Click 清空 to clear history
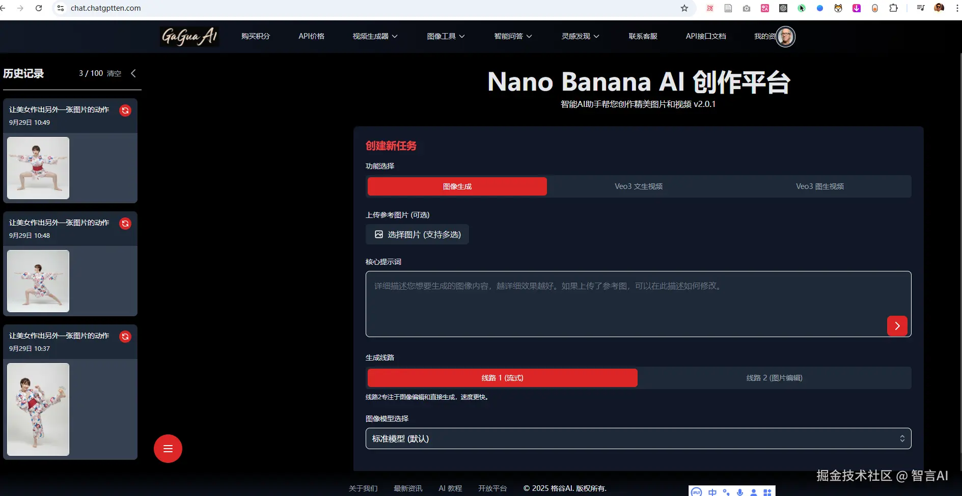This screenshot has height=496, width=962. [x=114, y=73]
